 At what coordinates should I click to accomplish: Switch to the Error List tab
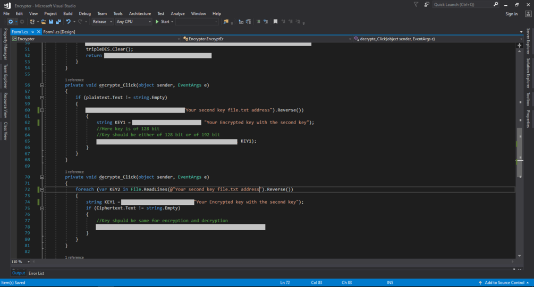(x=37, y=273)
